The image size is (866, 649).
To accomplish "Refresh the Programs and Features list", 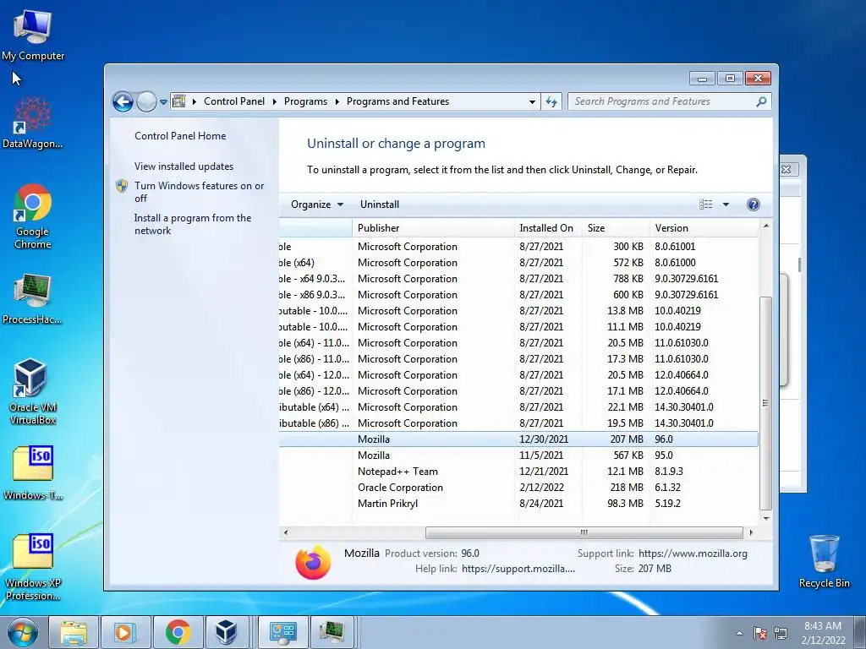I will pyautogui.click(x=551, y=101).
